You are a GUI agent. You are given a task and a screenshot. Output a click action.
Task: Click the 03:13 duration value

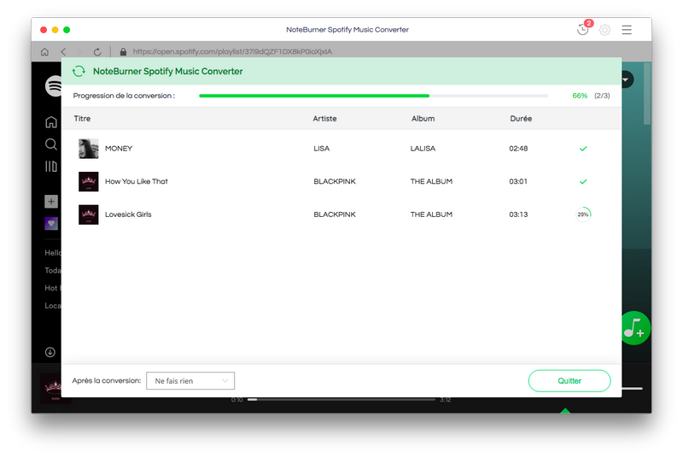(518, 214)
